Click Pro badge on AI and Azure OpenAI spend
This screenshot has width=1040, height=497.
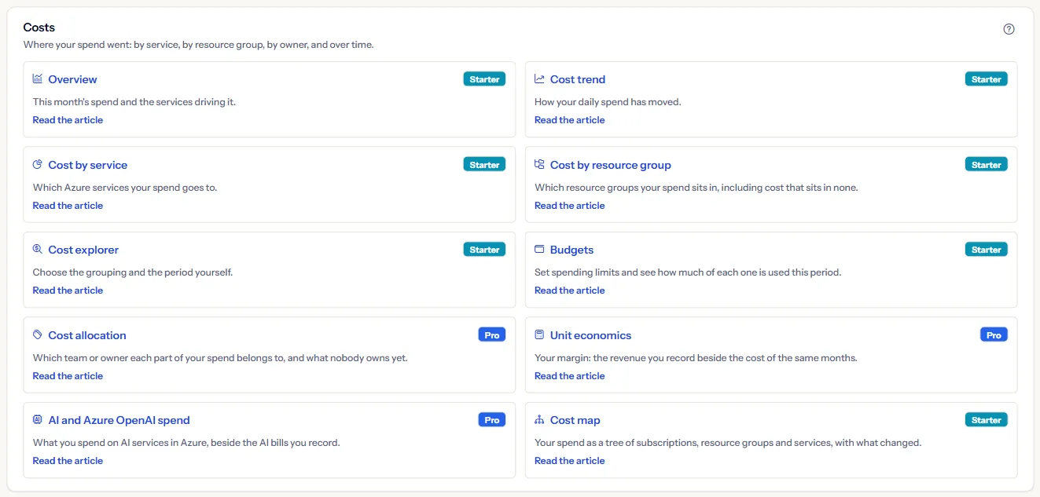[491, 420]
